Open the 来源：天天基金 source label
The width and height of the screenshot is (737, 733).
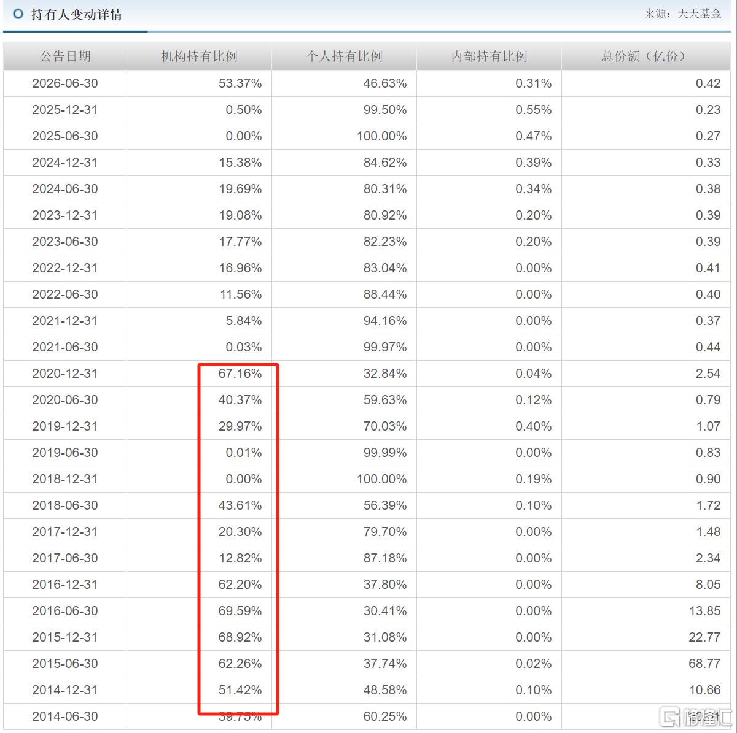683,13
